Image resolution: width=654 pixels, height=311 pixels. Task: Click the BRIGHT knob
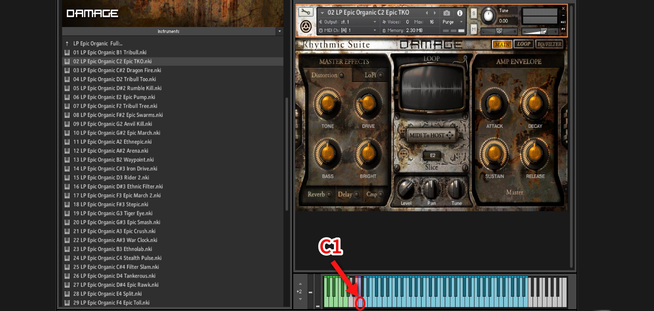tap(368, 153)
